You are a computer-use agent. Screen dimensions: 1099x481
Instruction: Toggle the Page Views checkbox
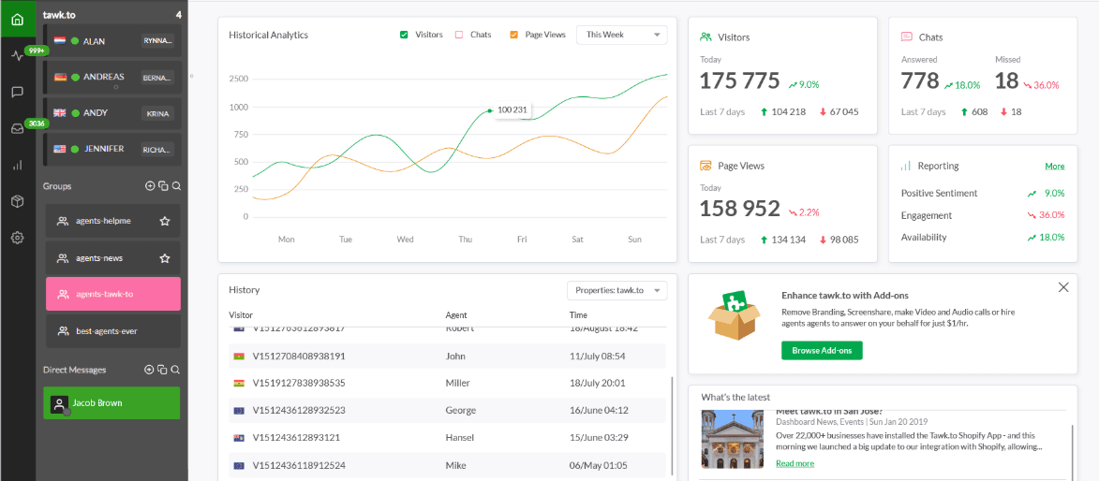tap(513, 35)
